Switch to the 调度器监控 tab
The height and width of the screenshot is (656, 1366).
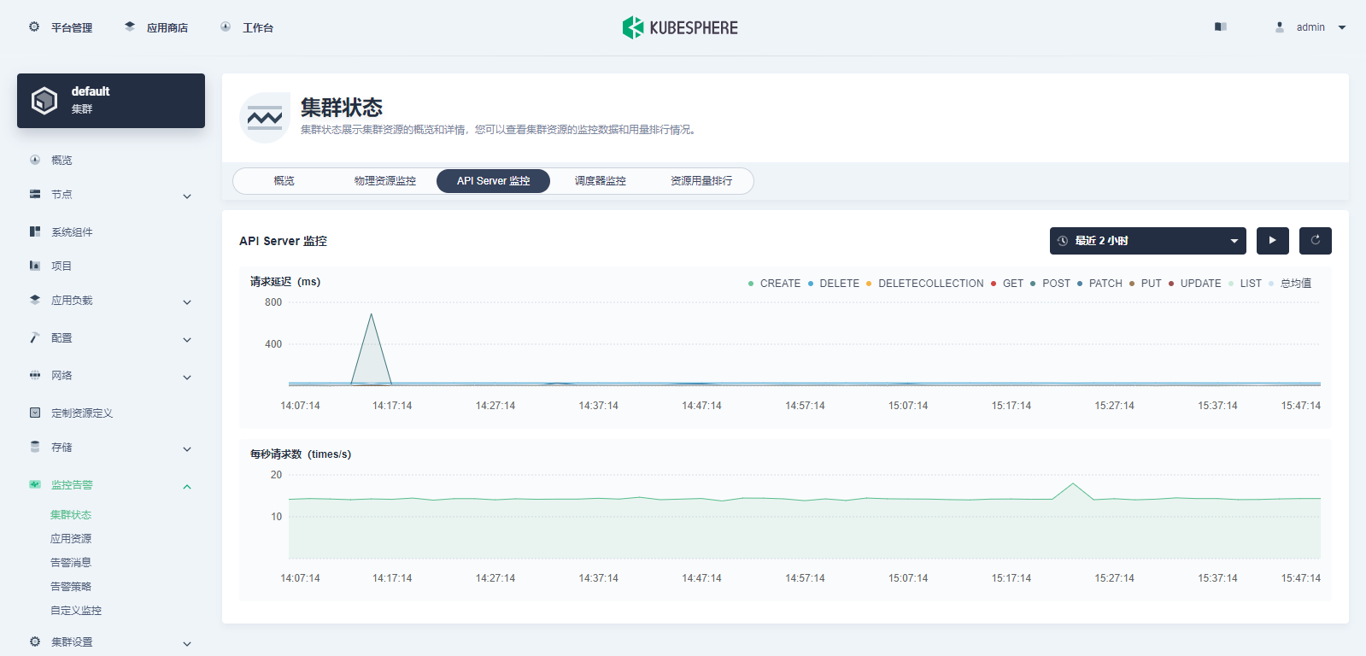coord(601,181)
